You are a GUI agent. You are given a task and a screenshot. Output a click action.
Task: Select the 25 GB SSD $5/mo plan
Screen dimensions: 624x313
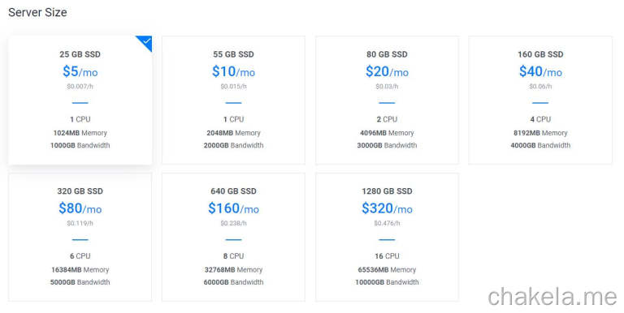[80, 100]
